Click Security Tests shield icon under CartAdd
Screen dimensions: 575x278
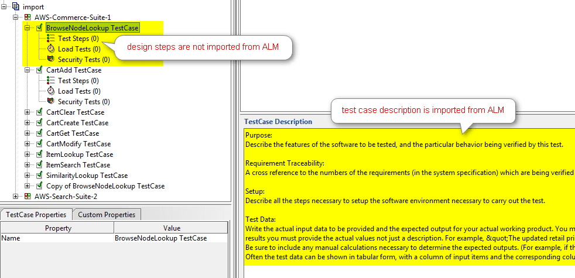pyautogui.click(x=51, y=102)
